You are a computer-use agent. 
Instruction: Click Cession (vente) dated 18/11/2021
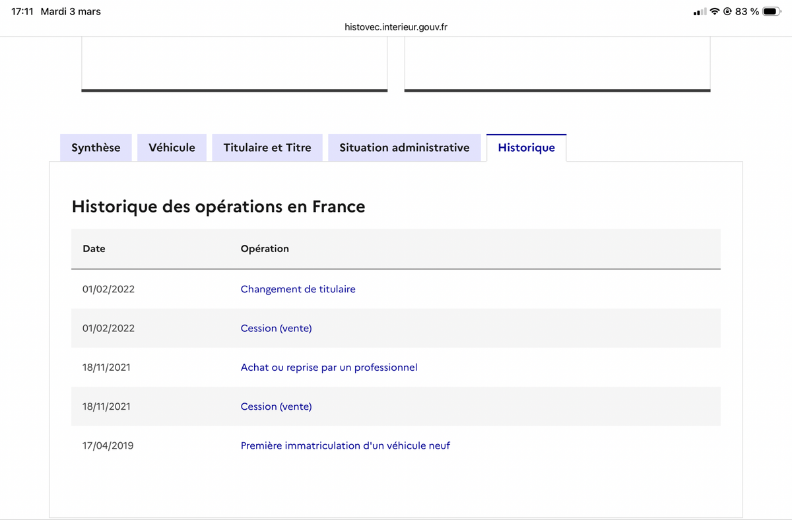point(276,406)
